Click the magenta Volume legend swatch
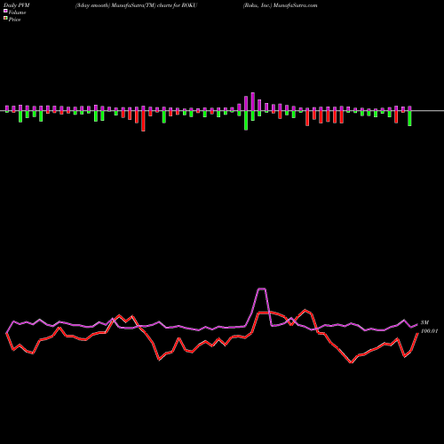 point(5,11)
